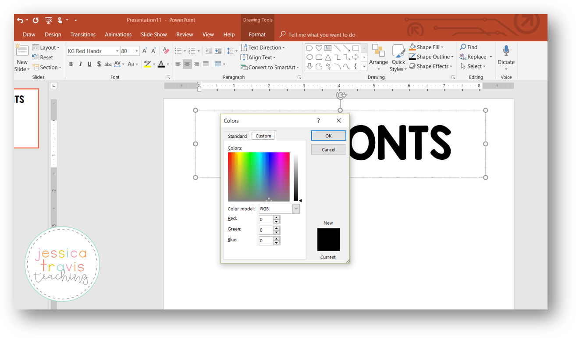Toggle text Shadow formatting
Viewport: 576px width, 338px height.
coord(99,64)
